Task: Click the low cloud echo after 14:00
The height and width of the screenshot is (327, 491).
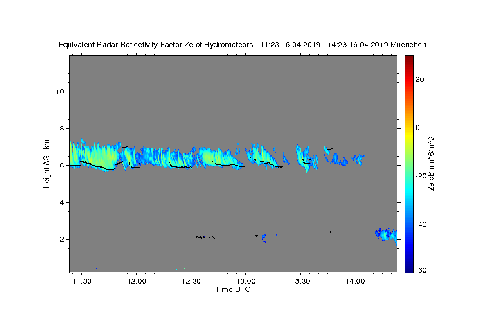Action: pyautogui.click(x=386, y=235)
